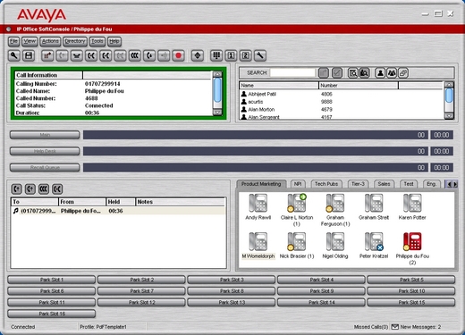465x335 pixels.
Task: Switch to the Product Marketing tab
Action: pos(261,184)
